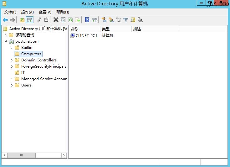
Task: Create a new user with toolbar icon
Action: [x=104, y=20]
